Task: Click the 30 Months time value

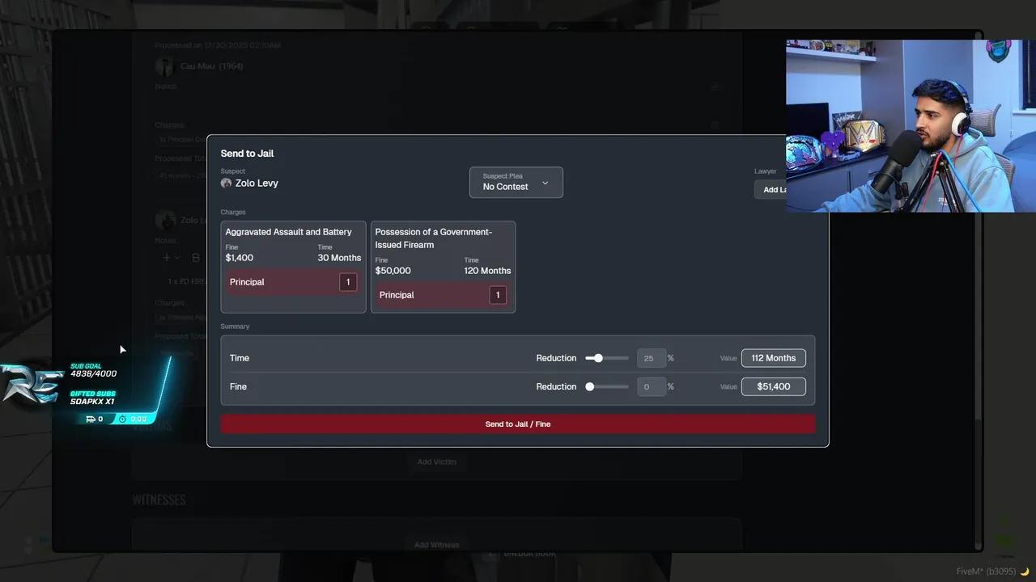Action: coord(339,258)
